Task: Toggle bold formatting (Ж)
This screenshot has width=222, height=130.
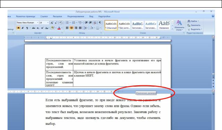Action: click(x=18, y=28)
